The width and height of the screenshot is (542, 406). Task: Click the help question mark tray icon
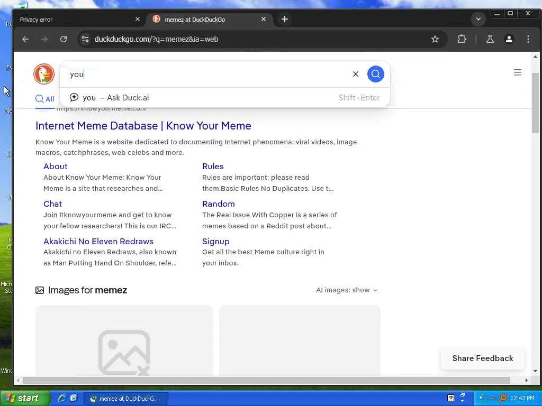[450, 399]
